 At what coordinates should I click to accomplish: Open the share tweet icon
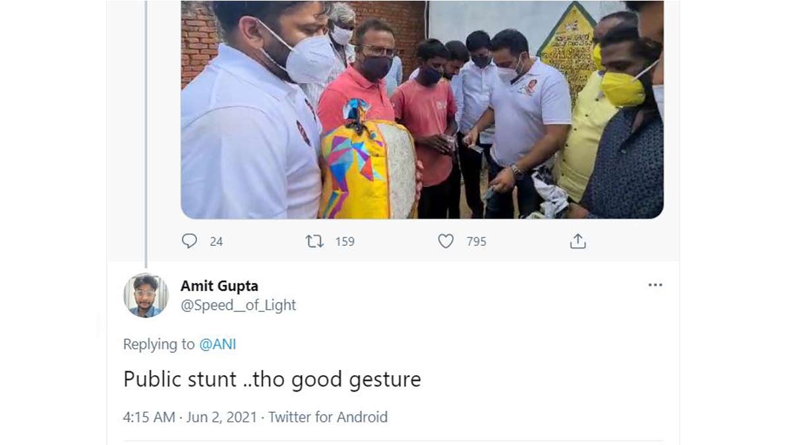click(577, 241)
